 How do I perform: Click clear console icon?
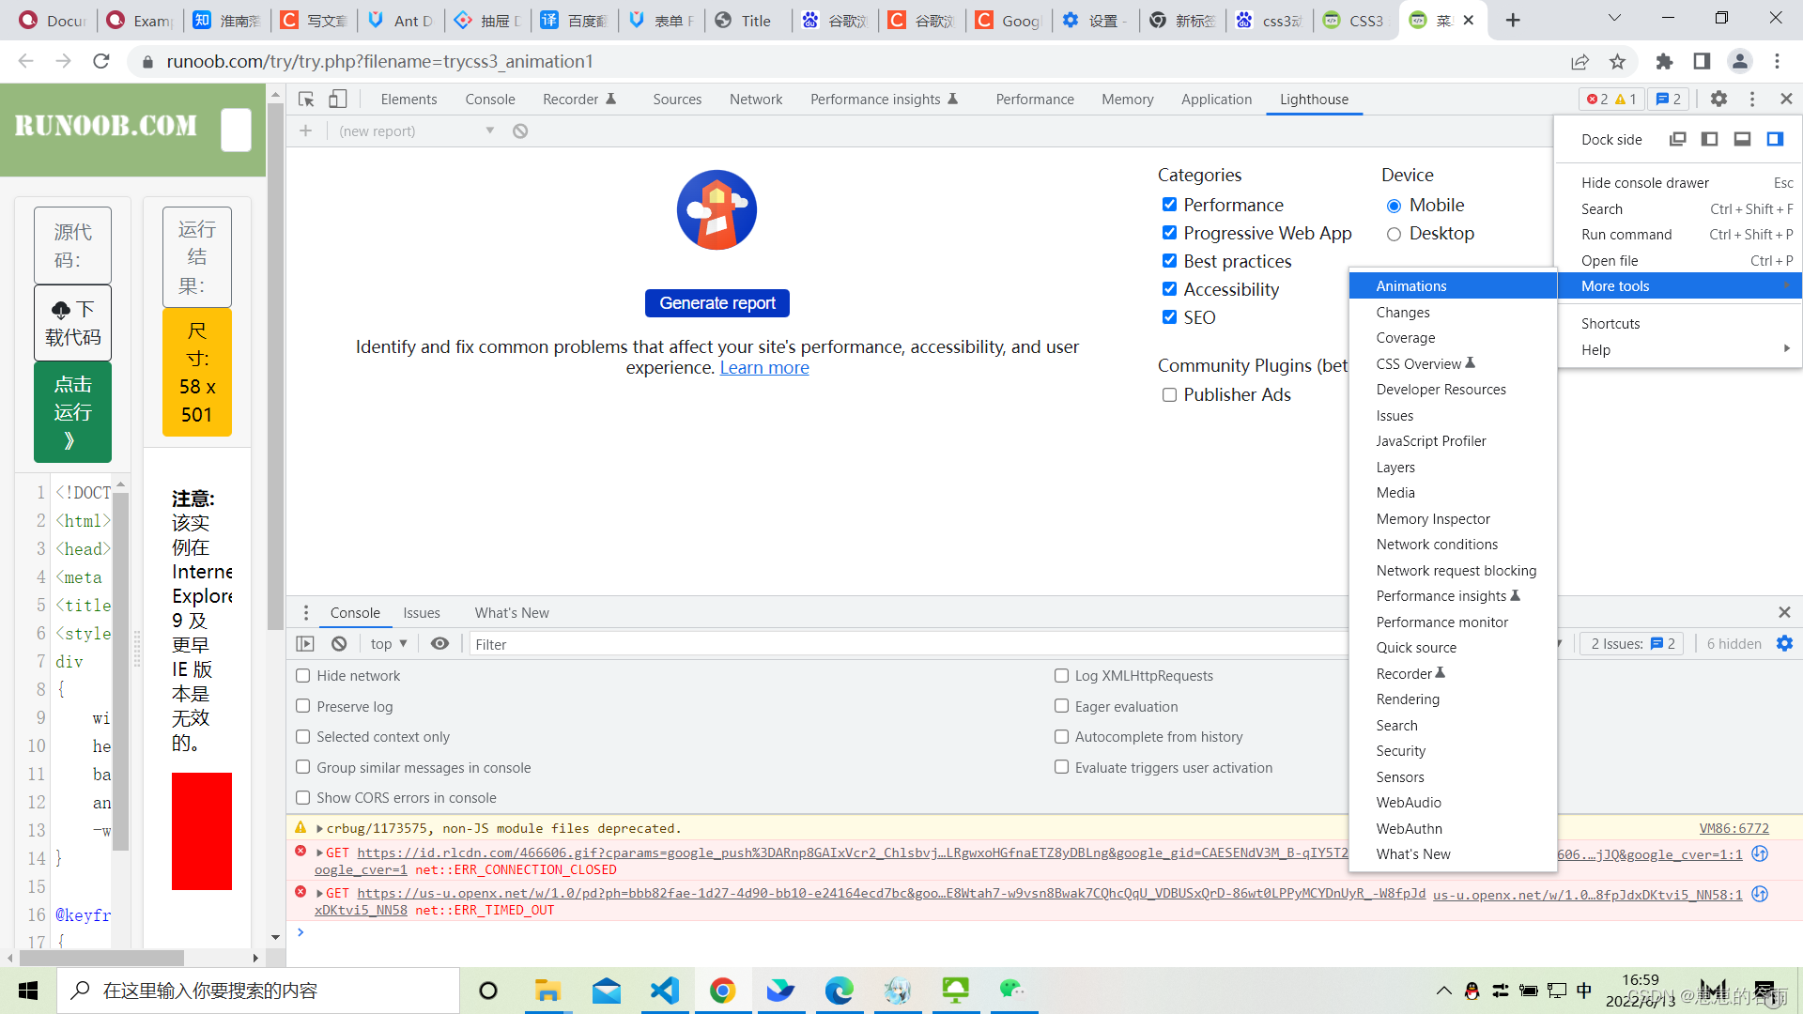tap(339, 644)
